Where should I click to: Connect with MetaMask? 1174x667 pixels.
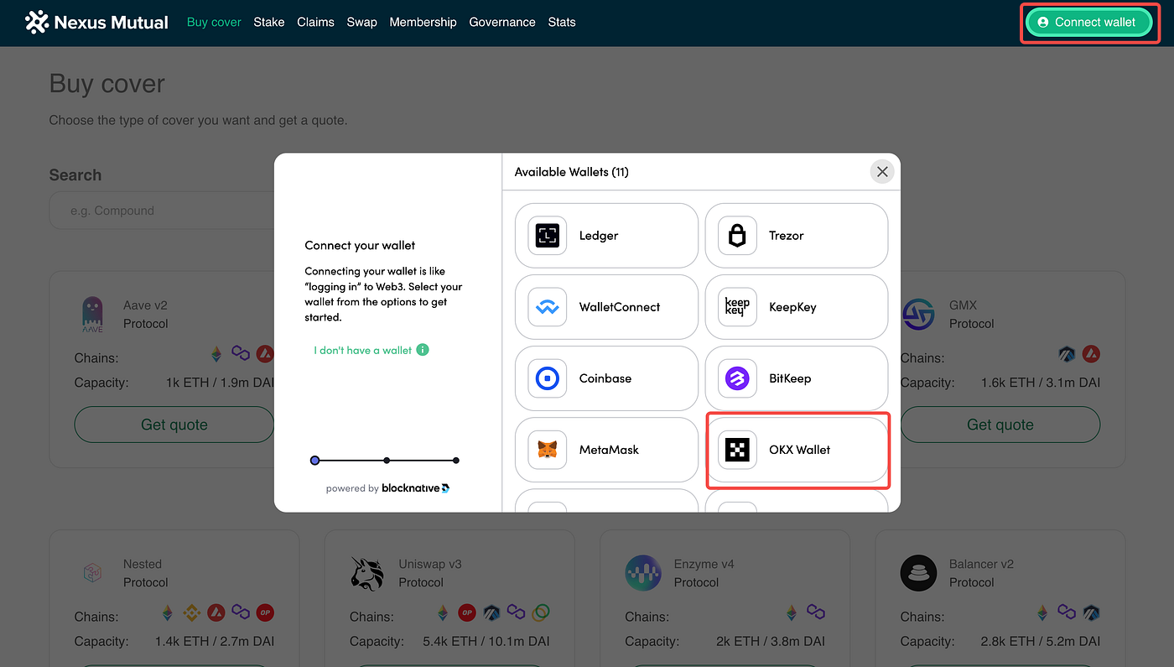click(x=606, y=450)
